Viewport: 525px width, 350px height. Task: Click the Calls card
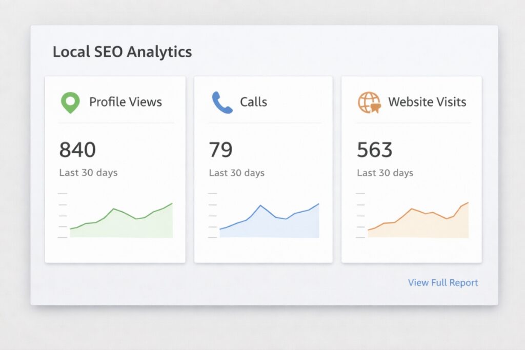point(263,169)
